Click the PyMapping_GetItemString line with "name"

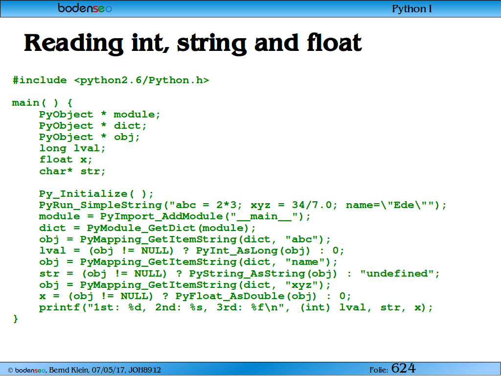[188, 262]
